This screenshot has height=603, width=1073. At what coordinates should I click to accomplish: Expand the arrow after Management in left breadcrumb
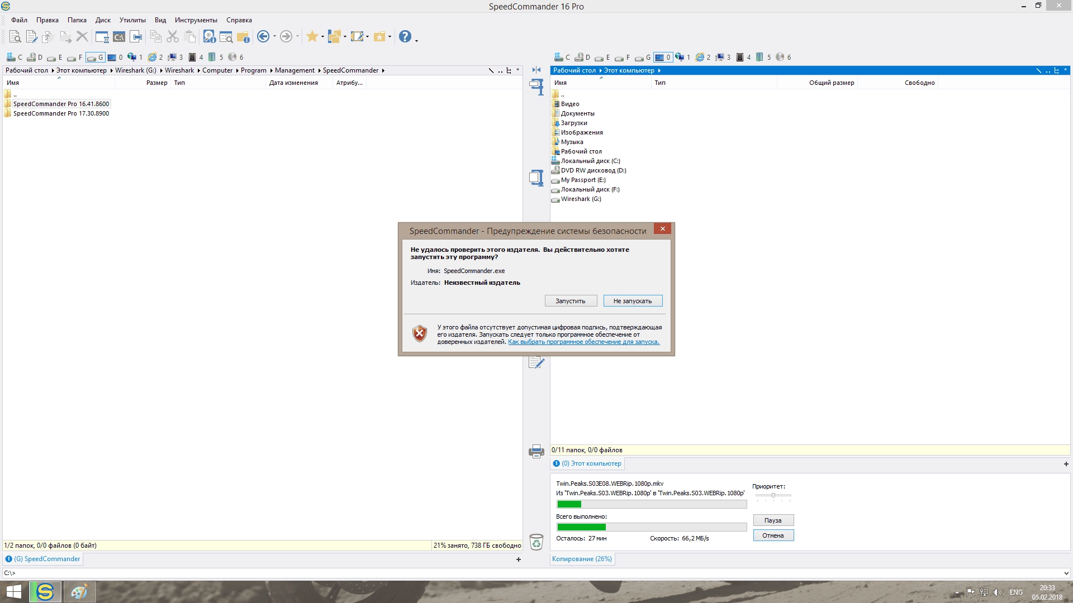[319, 70]
